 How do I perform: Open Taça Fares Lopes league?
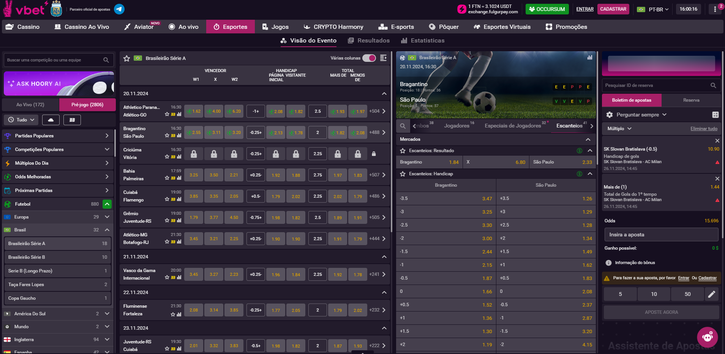pyautogui.click(x=58, y=285)
